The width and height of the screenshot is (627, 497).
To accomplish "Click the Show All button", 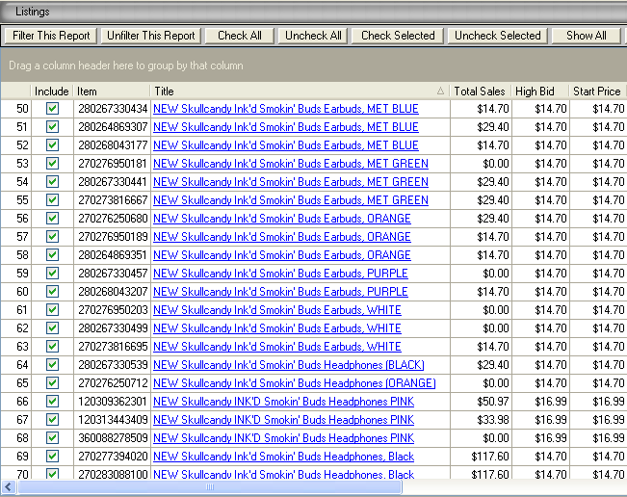I will [x=587, y=36].
